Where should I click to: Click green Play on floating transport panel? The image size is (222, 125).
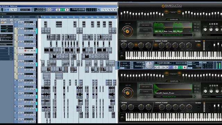click(x=180, y=67)
